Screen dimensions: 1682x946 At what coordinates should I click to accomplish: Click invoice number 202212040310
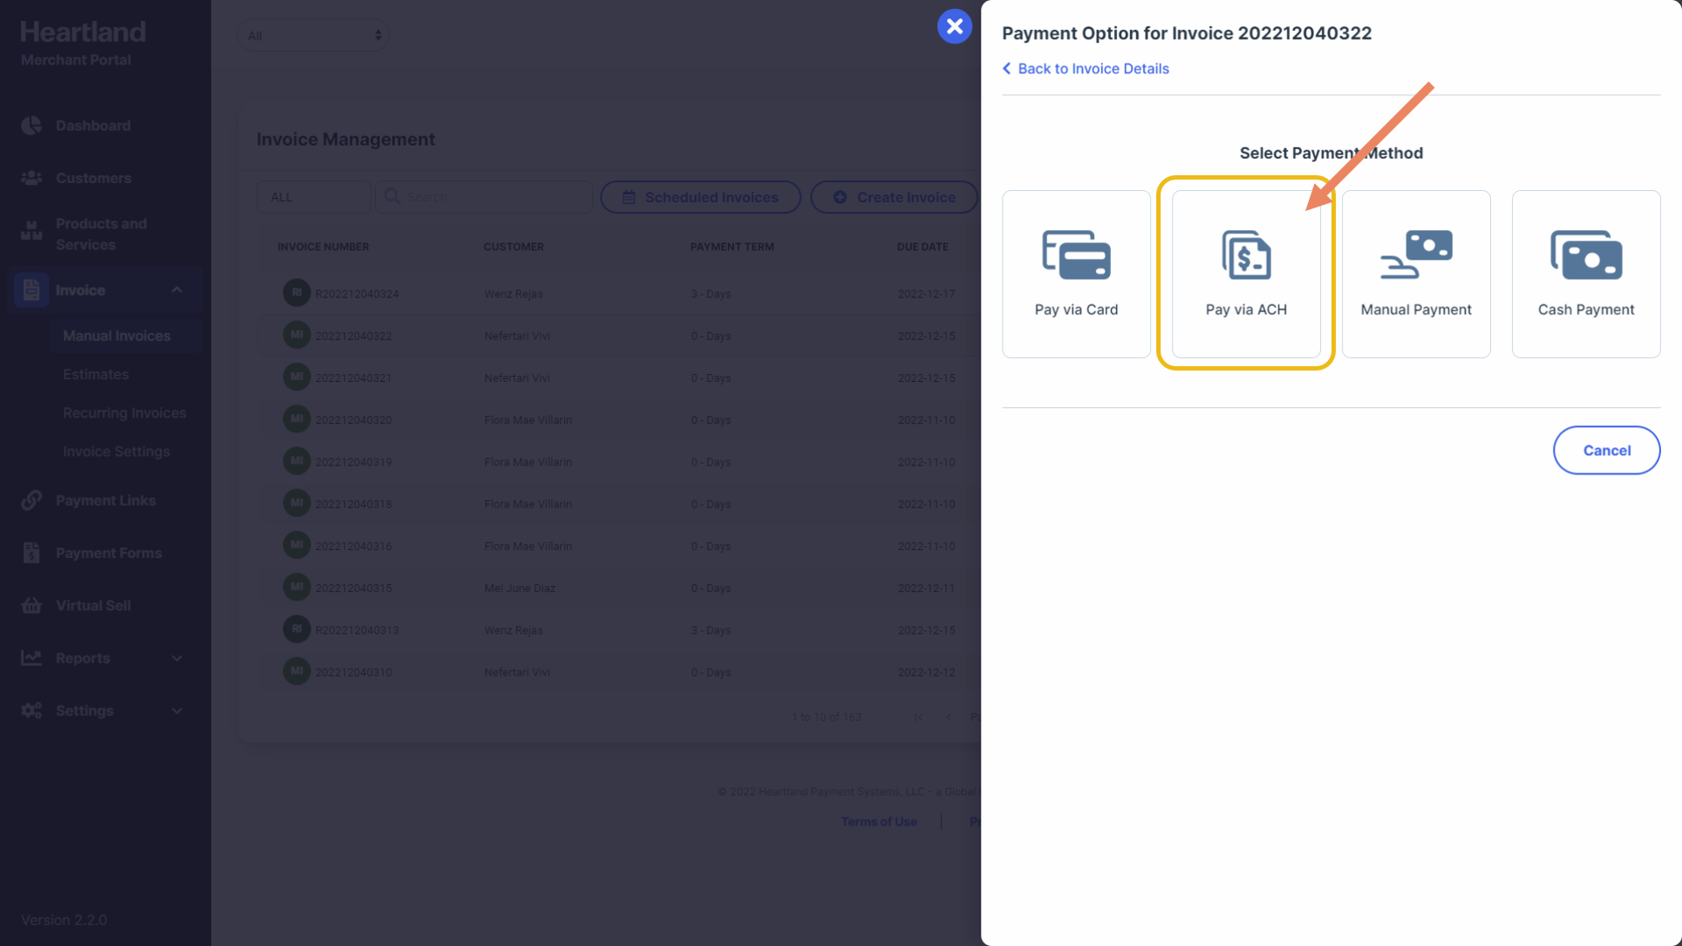click(x=353, y=672)
